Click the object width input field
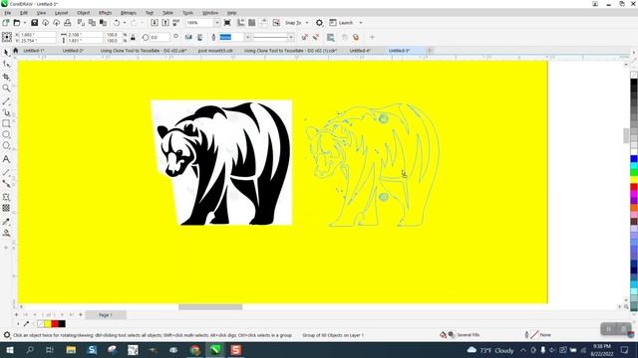The height and width of the screenshot is (358, 638). tap(85, 35)
